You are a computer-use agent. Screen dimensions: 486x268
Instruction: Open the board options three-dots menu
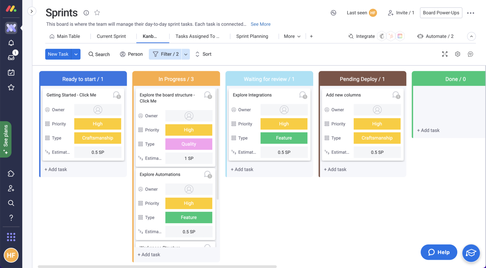pos(471,13)
